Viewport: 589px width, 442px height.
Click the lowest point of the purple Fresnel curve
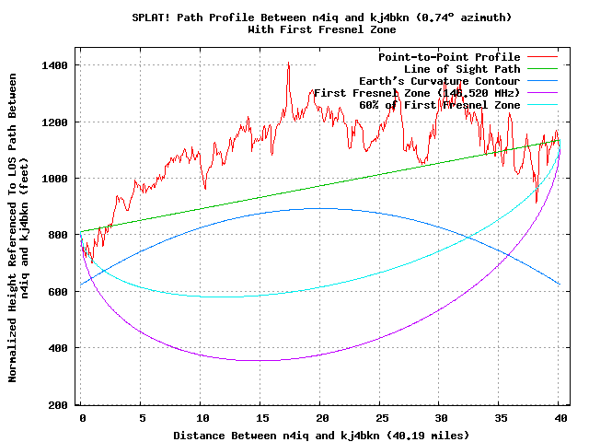[260, 360]
